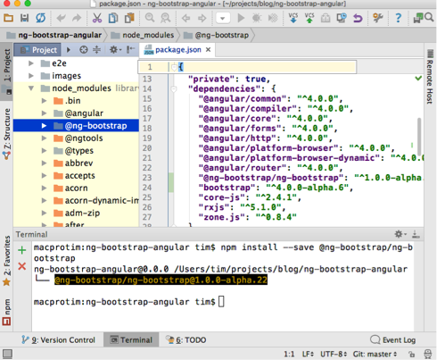Toggle the Remote Host side panel

click(x=430, y=77)
